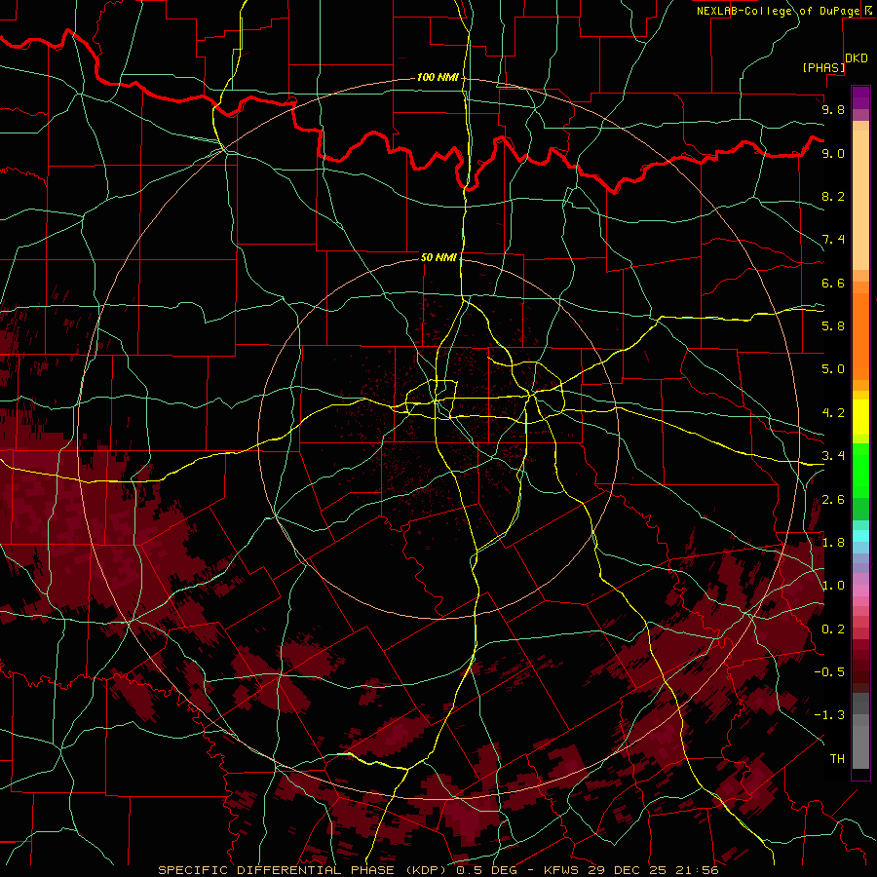The width and height of the screenshot is (877, 877).
Task: Click the -0.5 color scale value
Action: pyautogui.click(x=829, y=672)
